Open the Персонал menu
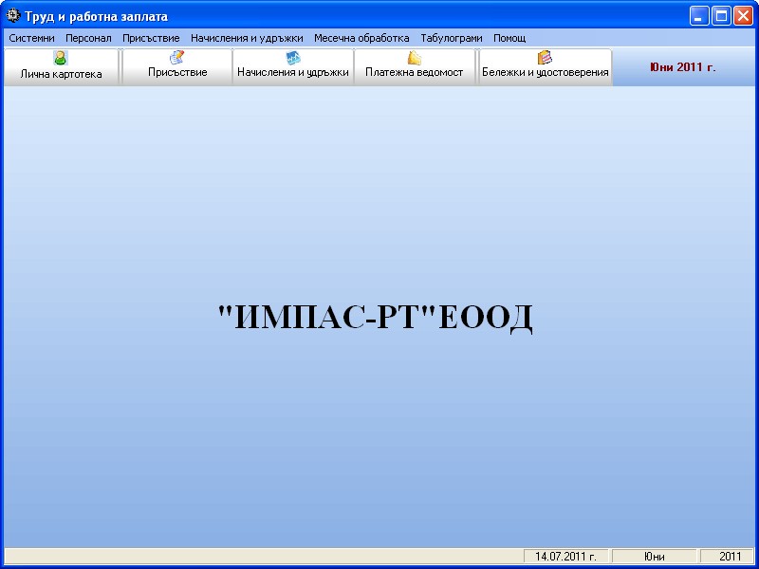The width and height of the screenshot is (759, 569). 88,38
